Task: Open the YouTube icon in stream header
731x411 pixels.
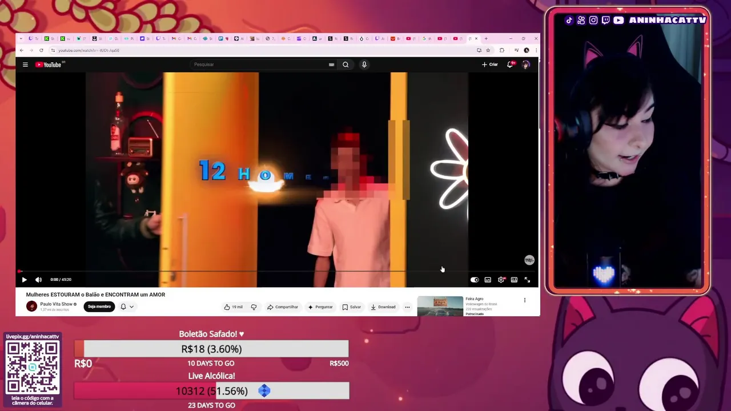Action: click(x=618, y=21)
